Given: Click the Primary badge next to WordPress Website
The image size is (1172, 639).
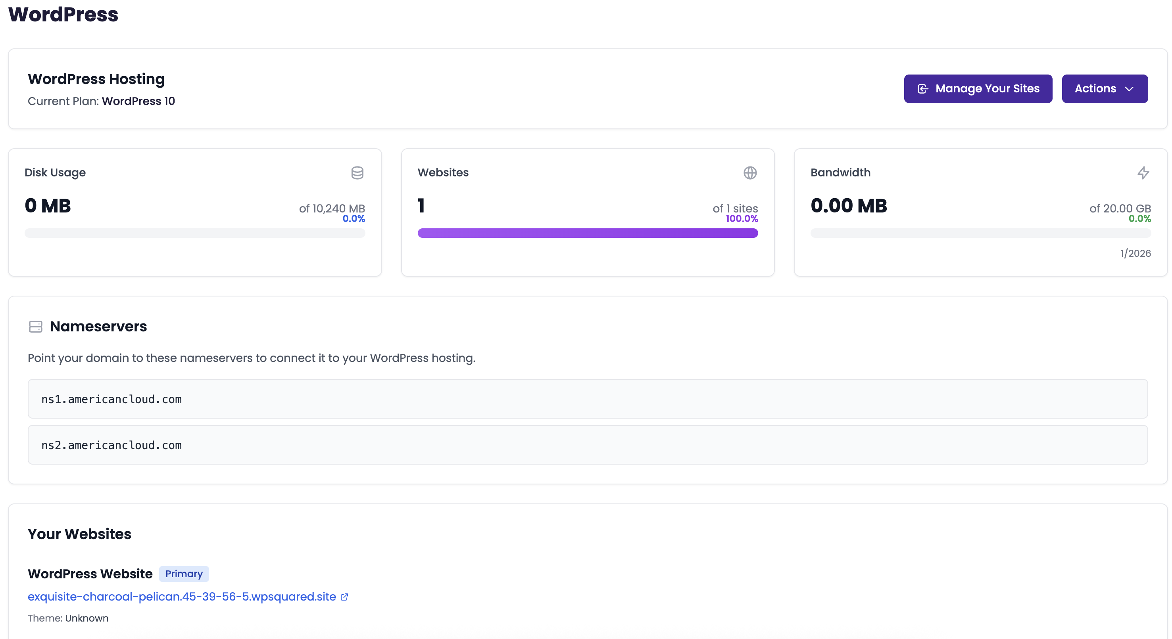Looking at the screenshot, I should tap(184, 574).
